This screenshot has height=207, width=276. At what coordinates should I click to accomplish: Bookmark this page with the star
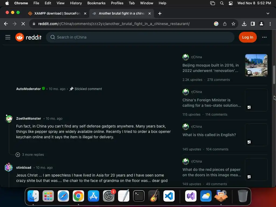tap(233, 24)
